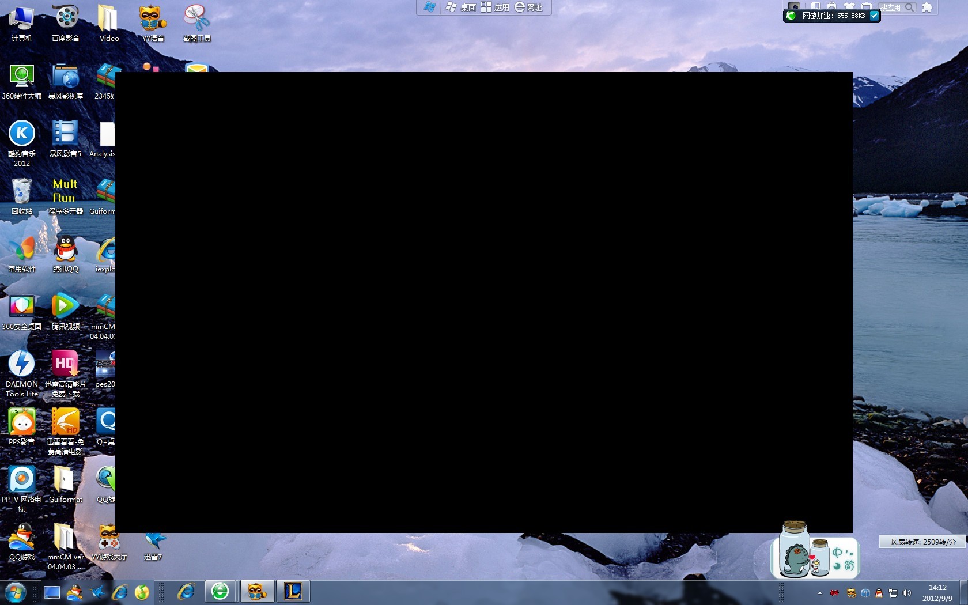
Task: Open the Windows Start menu
Action: 16,592
